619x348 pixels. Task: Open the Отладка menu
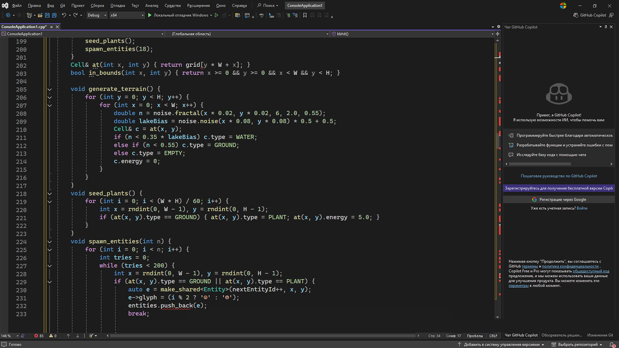(117, 6)
